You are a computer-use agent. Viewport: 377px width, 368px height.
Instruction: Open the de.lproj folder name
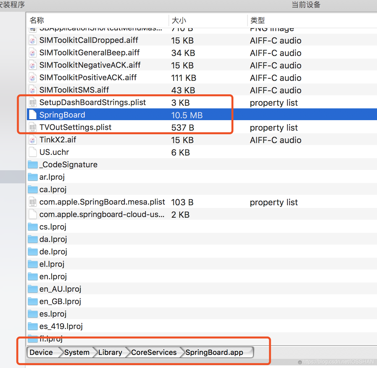pyautogui.click(x=53, y=252)
